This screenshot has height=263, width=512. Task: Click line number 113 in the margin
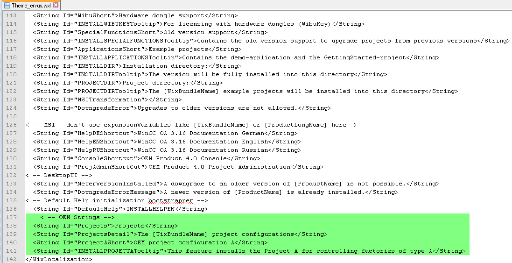tap(11, 15)
